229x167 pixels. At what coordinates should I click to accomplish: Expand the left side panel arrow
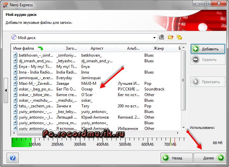click(6, 90)
